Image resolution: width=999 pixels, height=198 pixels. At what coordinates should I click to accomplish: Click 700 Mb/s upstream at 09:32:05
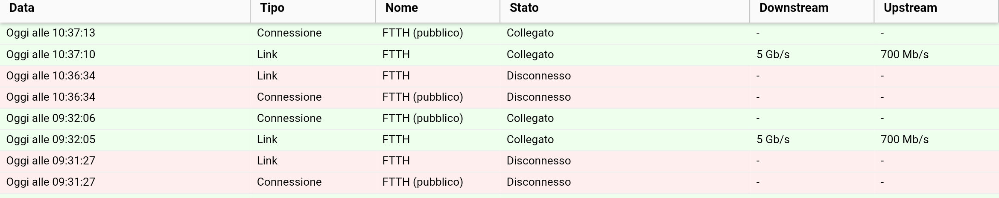[x=905, y=140]
